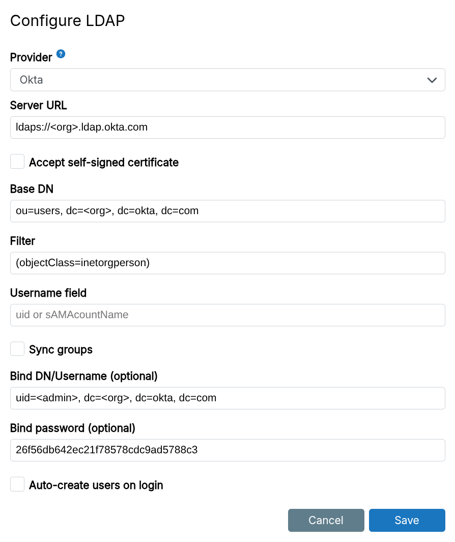Click the Configure LDAP heading
The height and width of the screenshot is (542, 455).
[x=67, y=20]
